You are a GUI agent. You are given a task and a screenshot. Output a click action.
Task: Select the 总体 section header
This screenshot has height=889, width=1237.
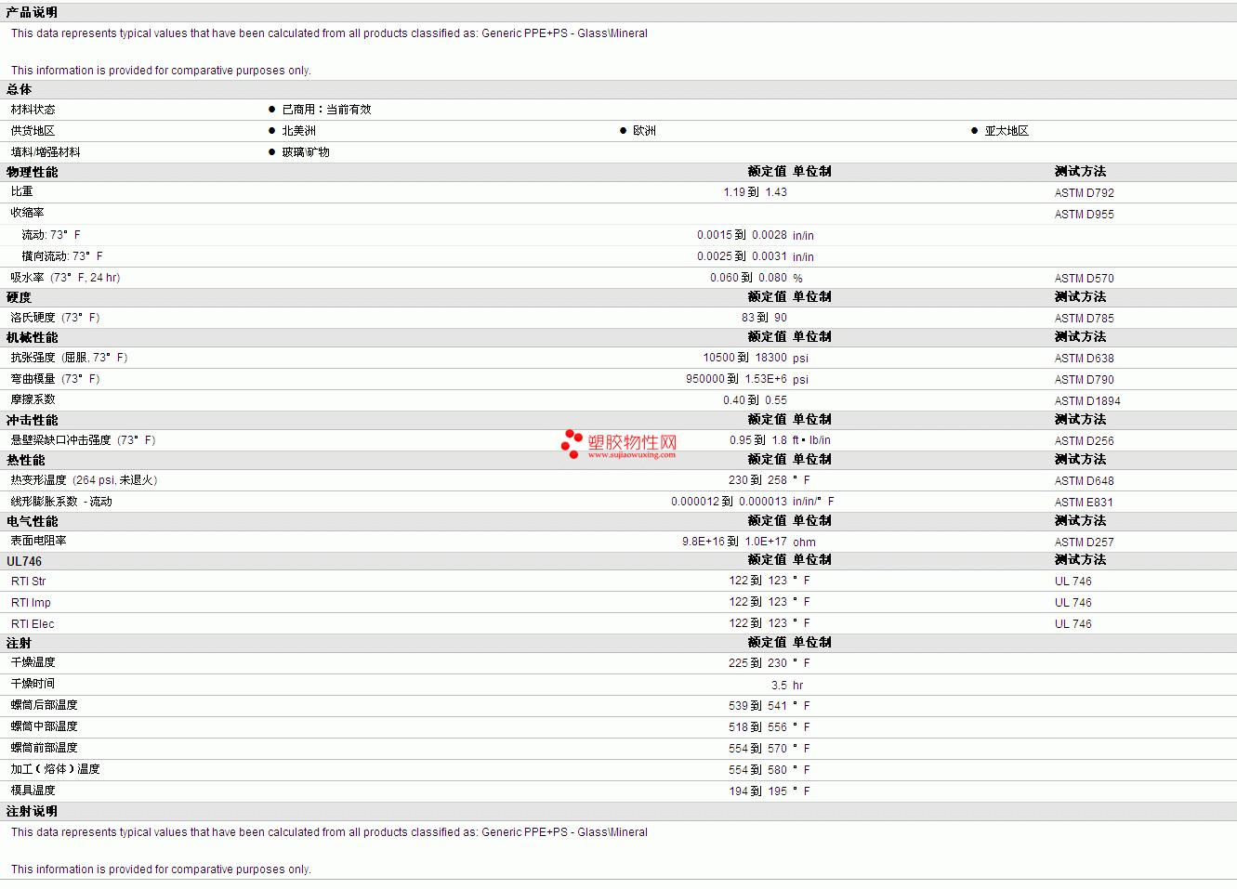pyautogui.click(x=19, y=89)
